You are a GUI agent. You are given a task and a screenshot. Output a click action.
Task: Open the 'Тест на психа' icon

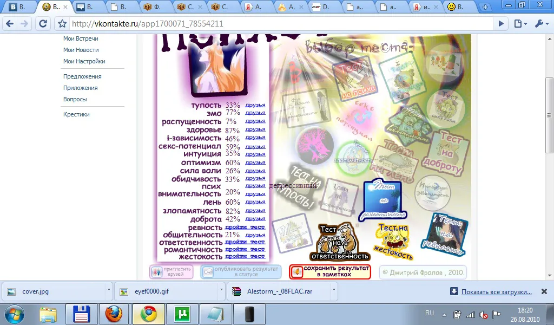point(355,80)
